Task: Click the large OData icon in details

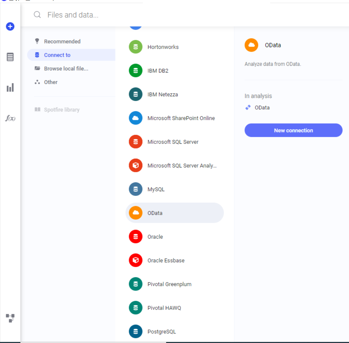Action: click(251, 45)
